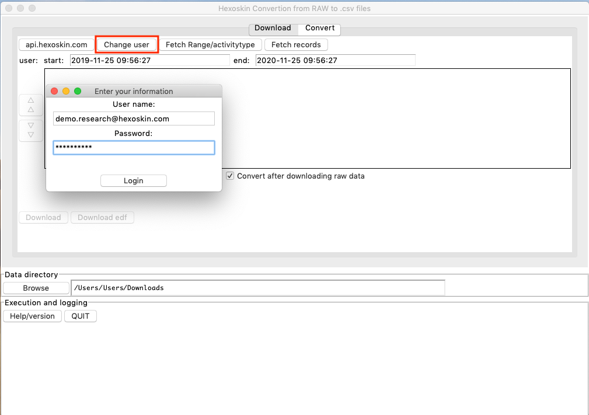The image size is (589, 415).
Task: Click the api.hexoskin.com button
Action: click(x=57, y=45)
